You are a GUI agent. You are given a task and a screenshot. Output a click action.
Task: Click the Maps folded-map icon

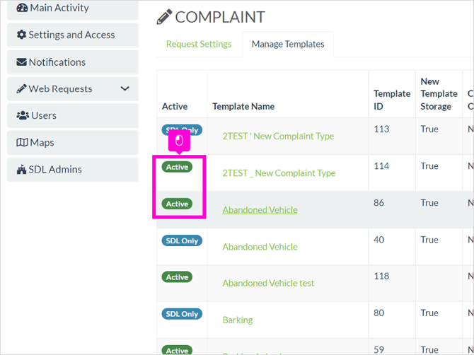coord(22,142)
